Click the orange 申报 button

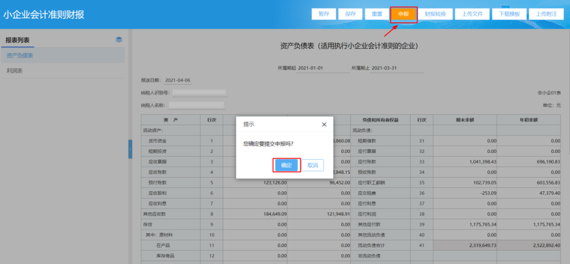click(x=404, y=14)
